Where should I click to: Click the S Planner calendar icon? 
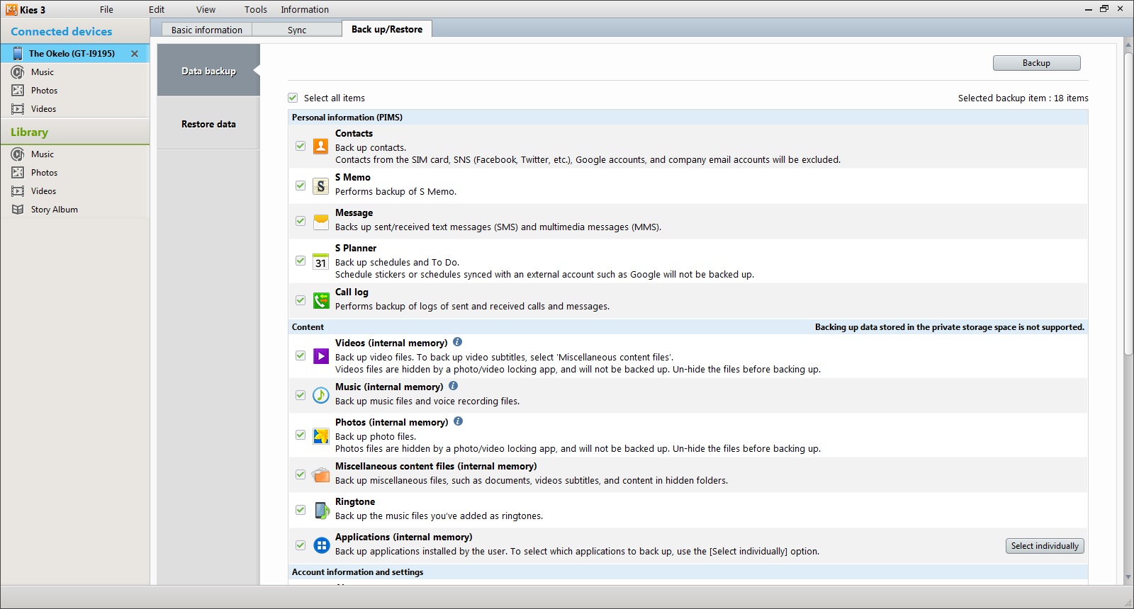coord(321,261)
